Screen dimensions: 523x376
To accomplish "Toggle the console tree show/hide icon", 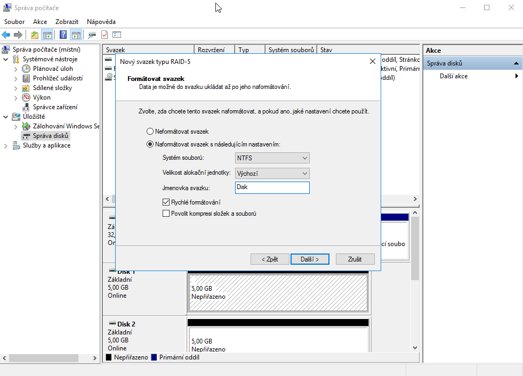I will [x=47, y=35].
